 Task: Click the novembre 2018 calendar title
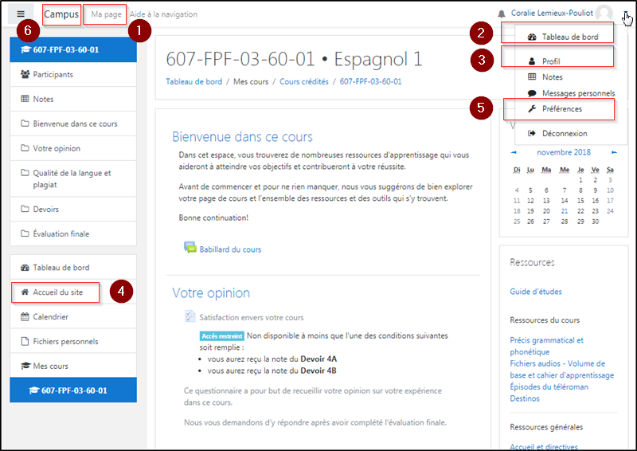coord(563,152)
